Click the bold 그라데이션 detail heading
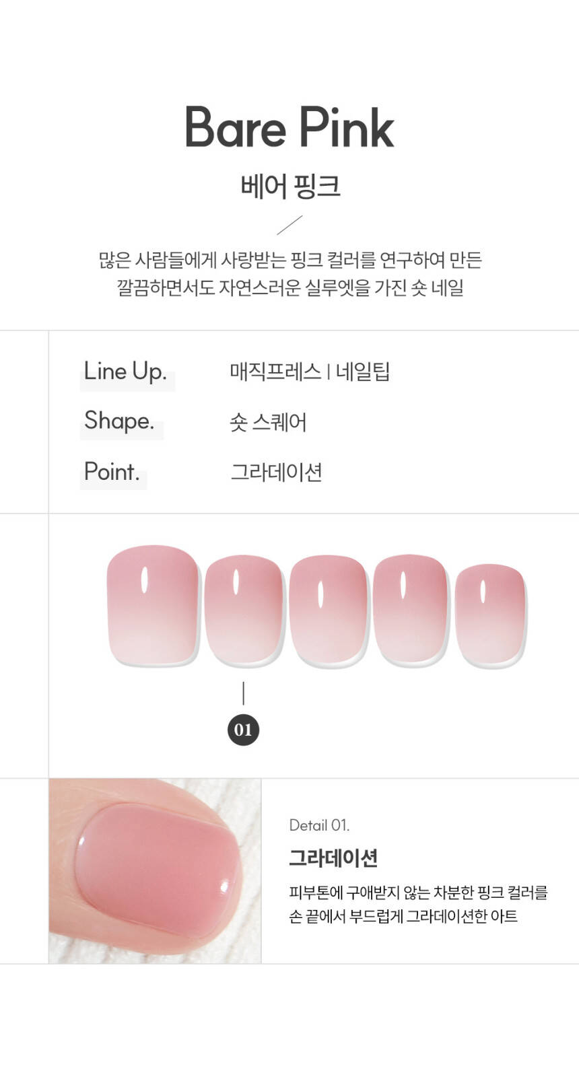The width and height of the screenshot is (579, 1083). tap(333, 858)
